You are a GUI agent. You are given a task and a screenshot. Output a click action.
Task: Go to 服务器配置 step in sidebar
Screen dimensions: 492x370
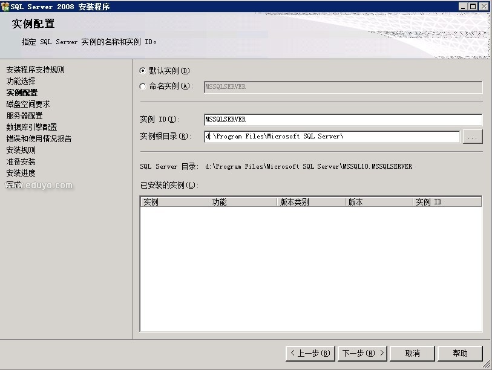click(25, 115)
